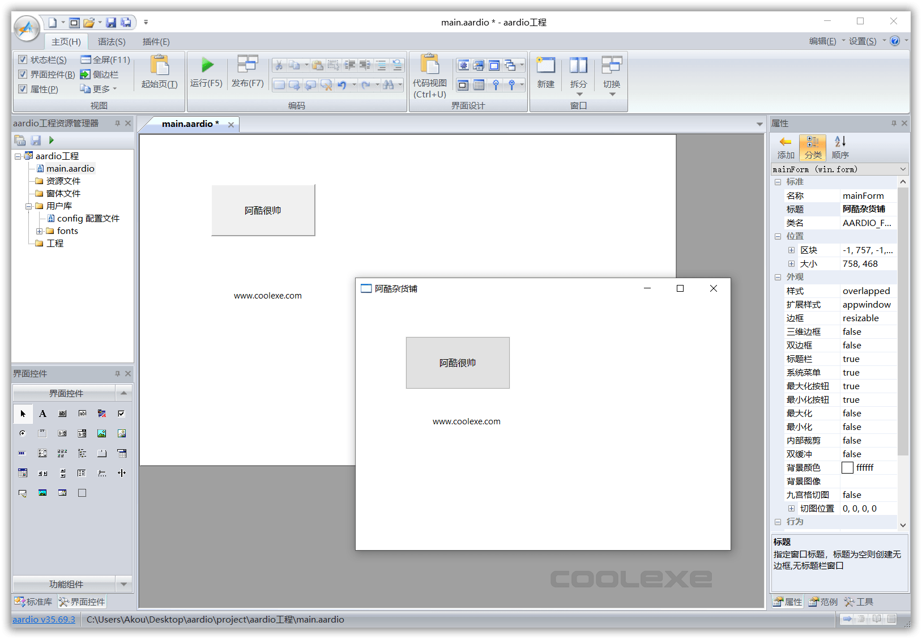
Task: Select the image control in the controls palette
Action: pyautogui.click(x=102, y=433)
